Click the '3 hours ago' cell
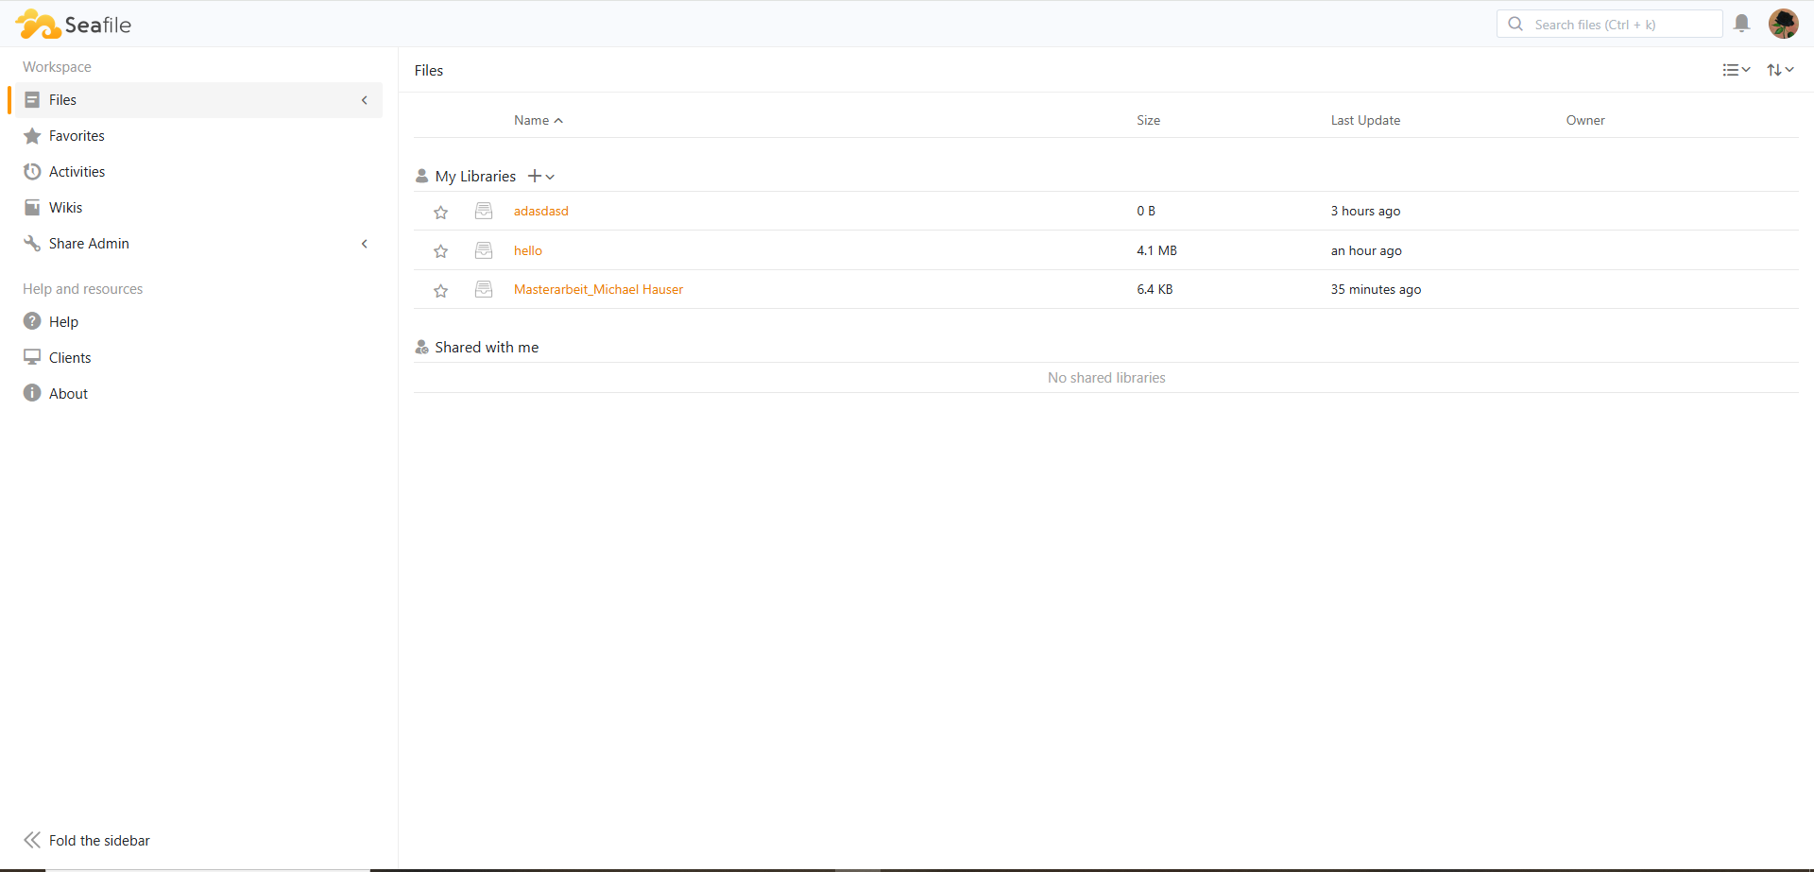 [1365, 212]
